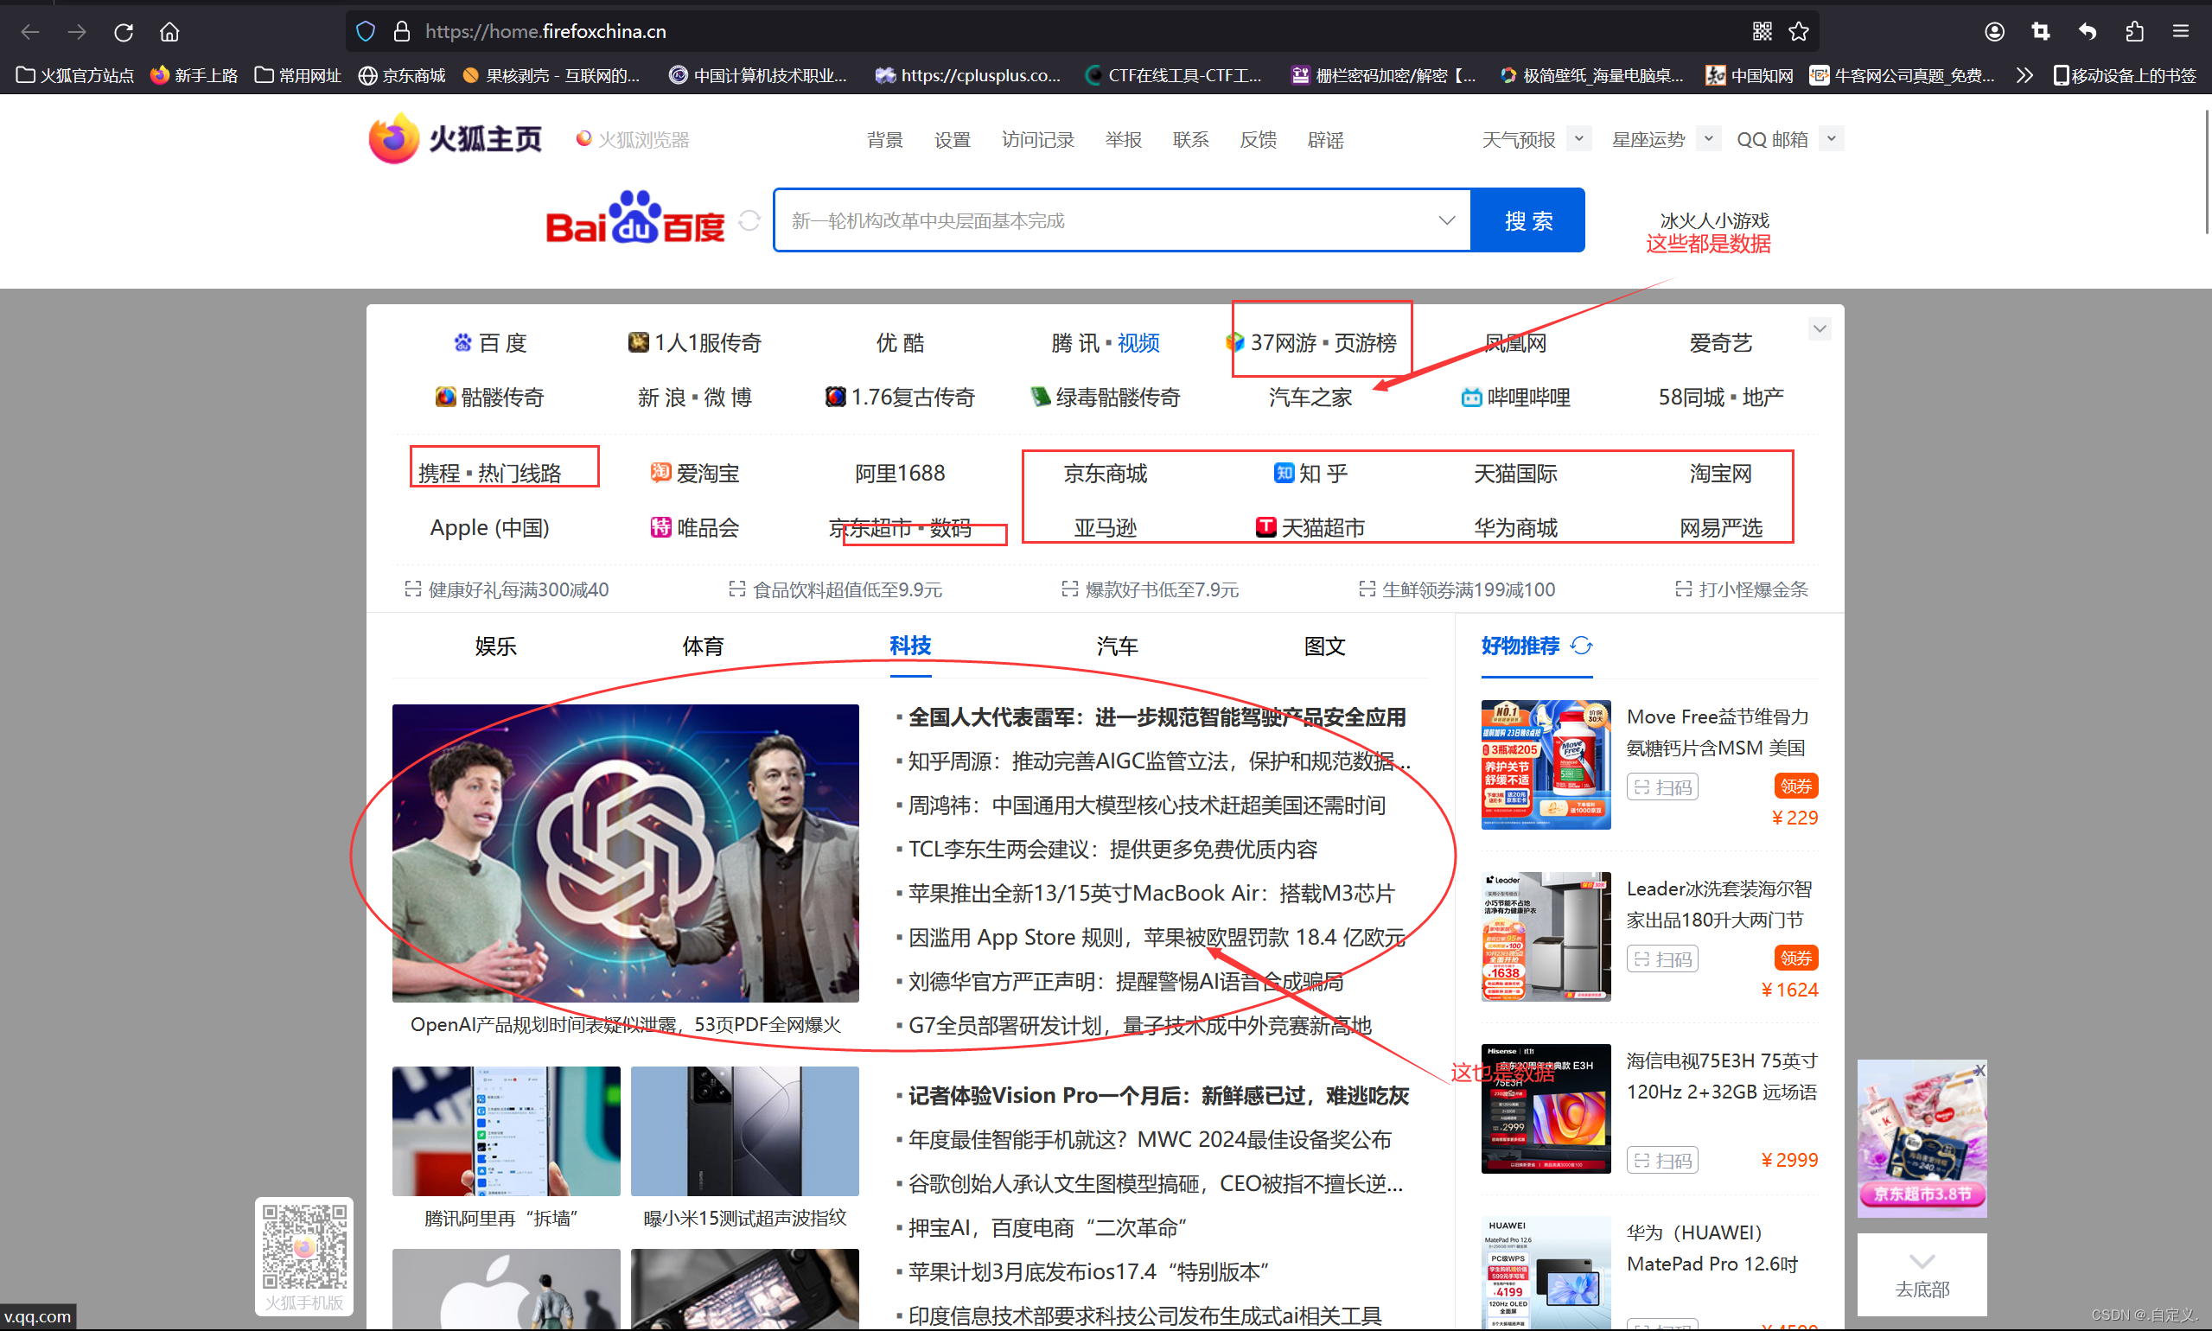Open the 访问记录 link

(x=1038, y=140)
